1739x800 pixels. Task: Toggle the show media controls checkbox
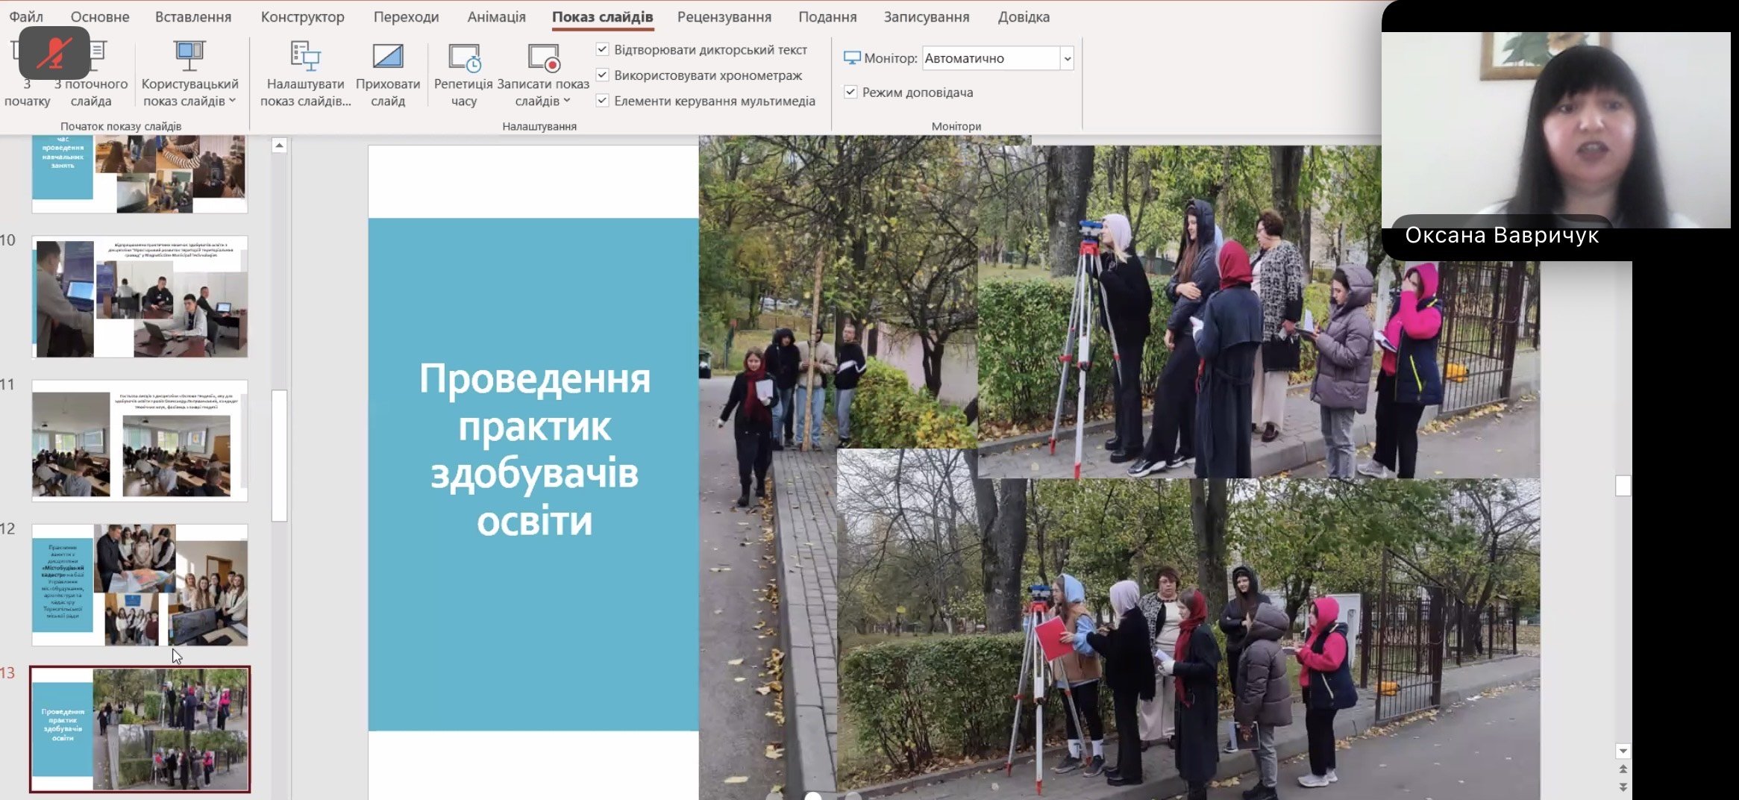[x=603, y=101]
